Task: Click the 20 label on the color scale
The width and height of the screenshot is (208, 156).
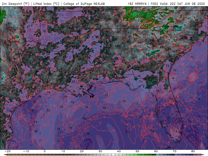Action: (82, 151)
